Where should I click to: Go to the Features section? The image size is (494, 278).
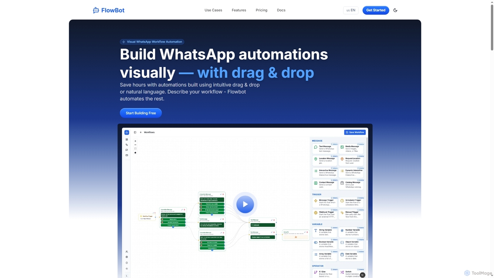click(239, 10)
